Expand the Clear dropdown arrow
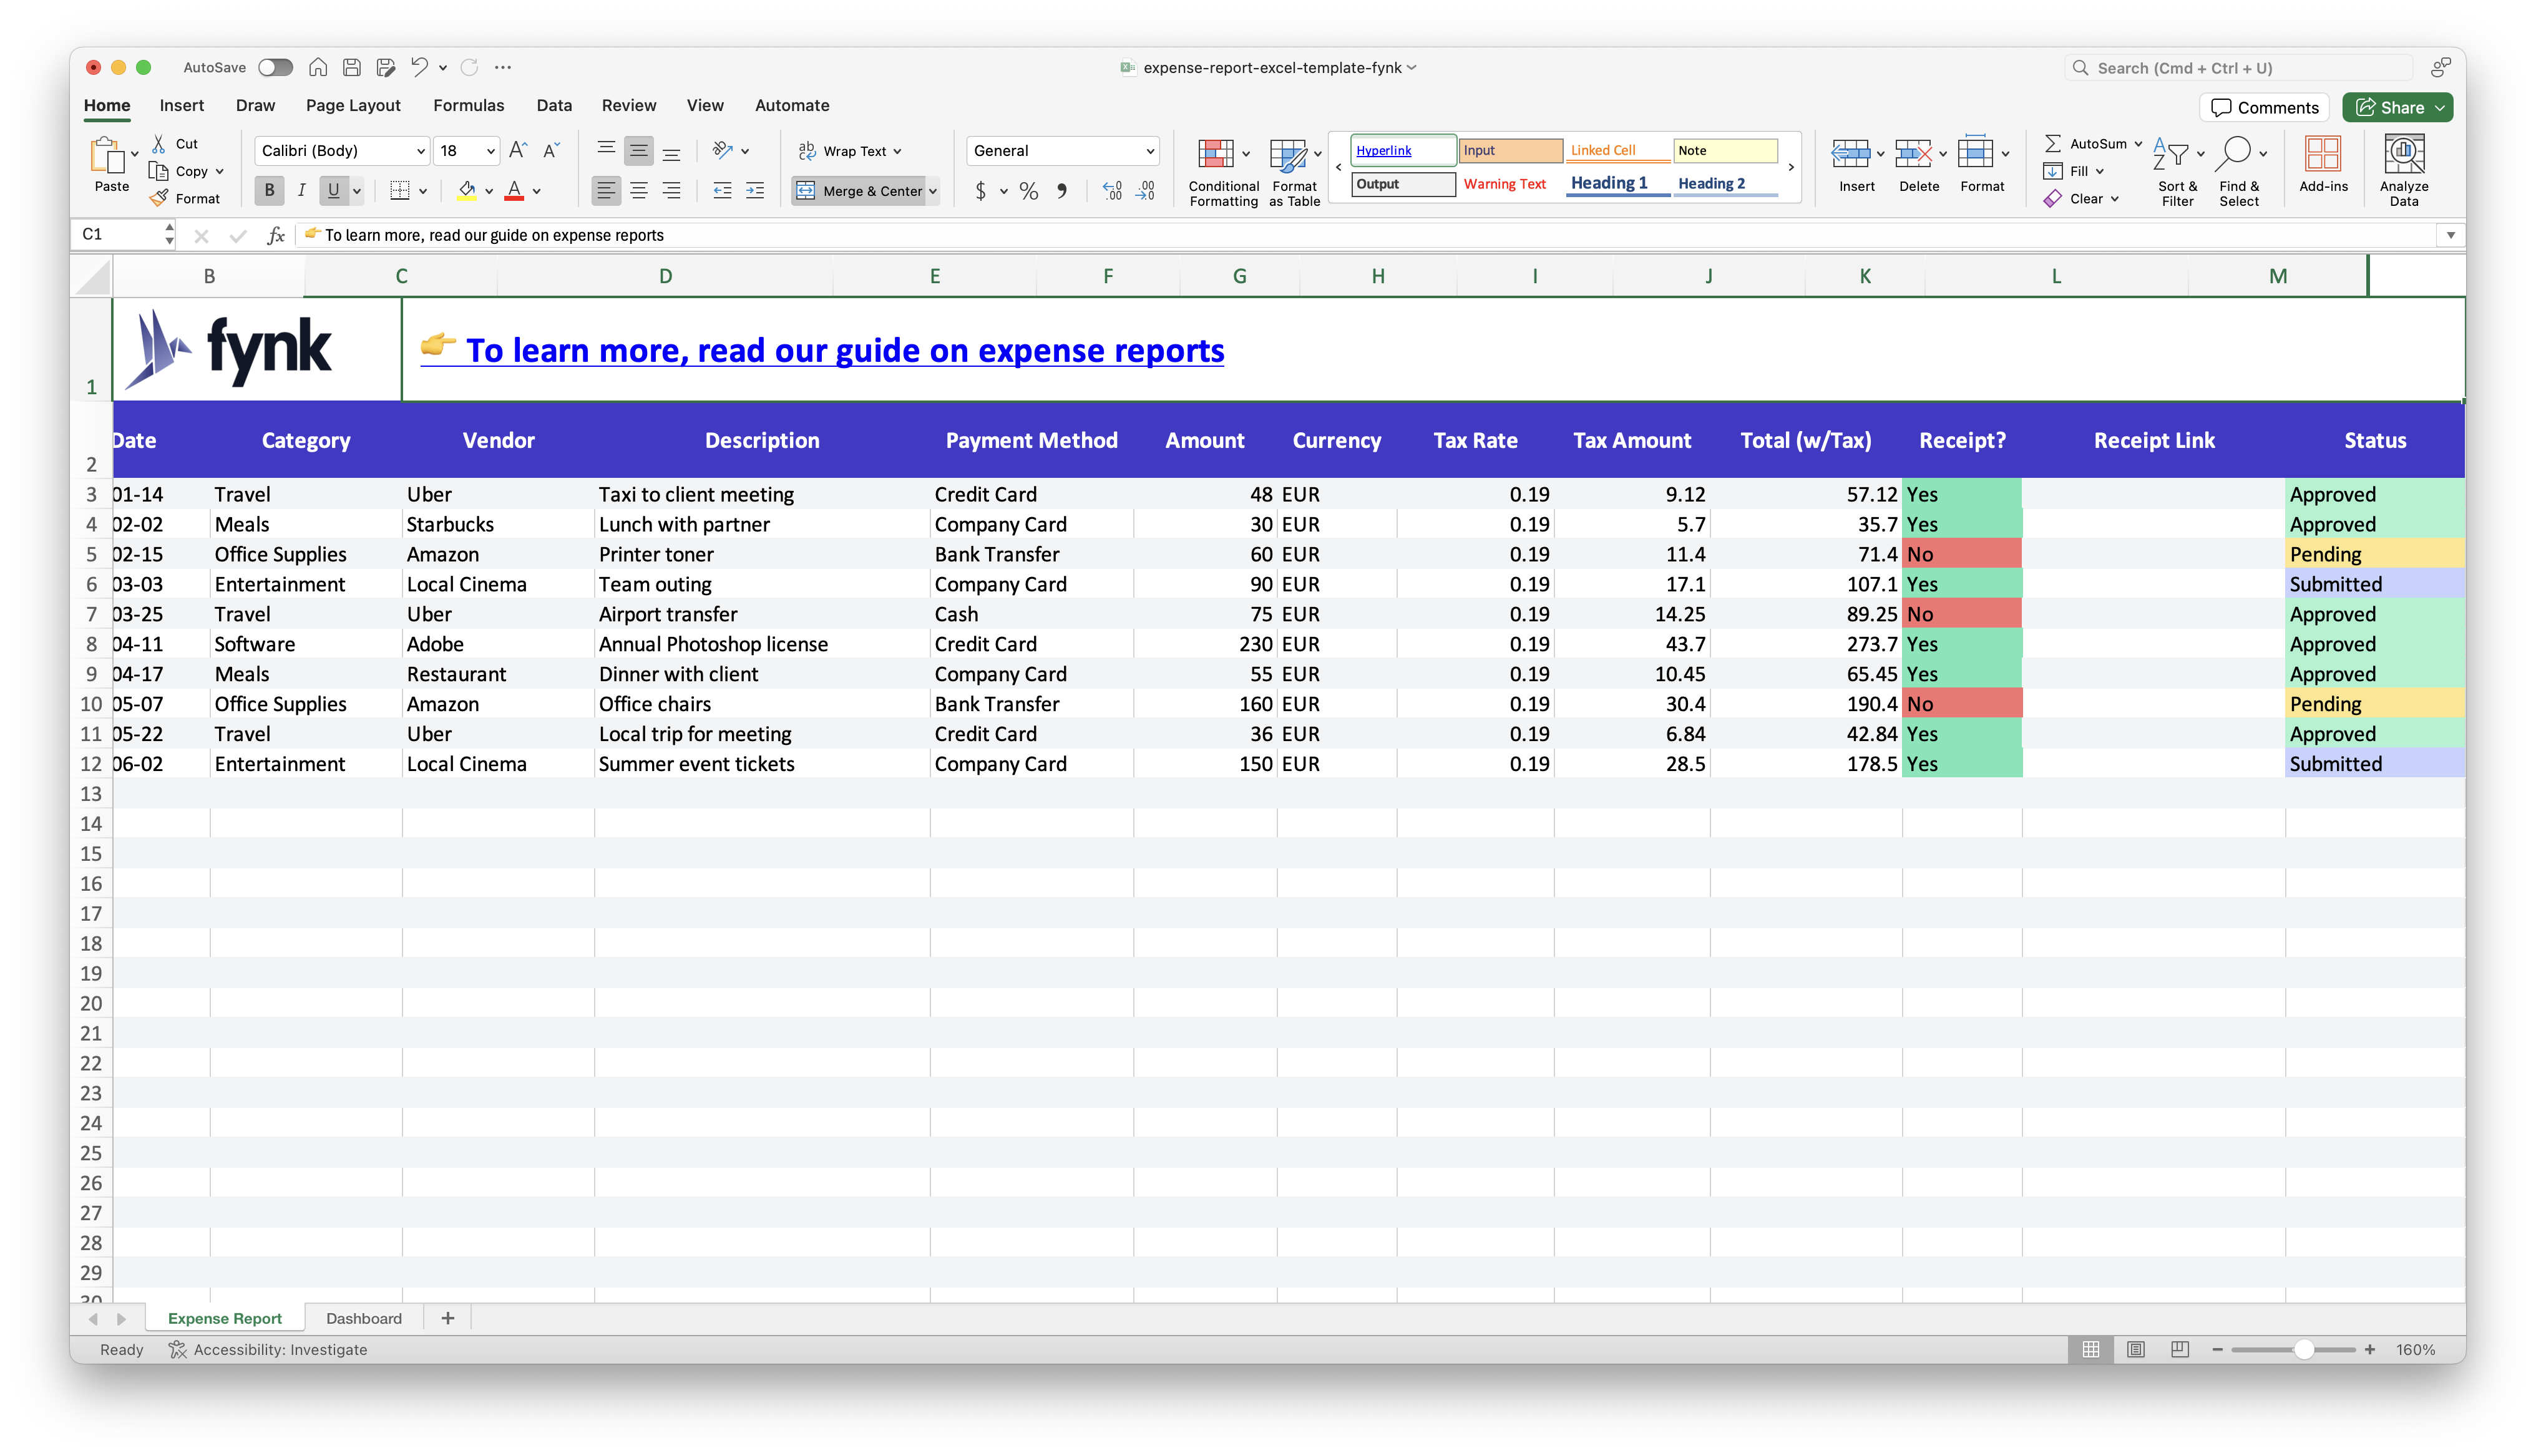Viewport: 2536px width, 1456px height. coord(2115,198)
